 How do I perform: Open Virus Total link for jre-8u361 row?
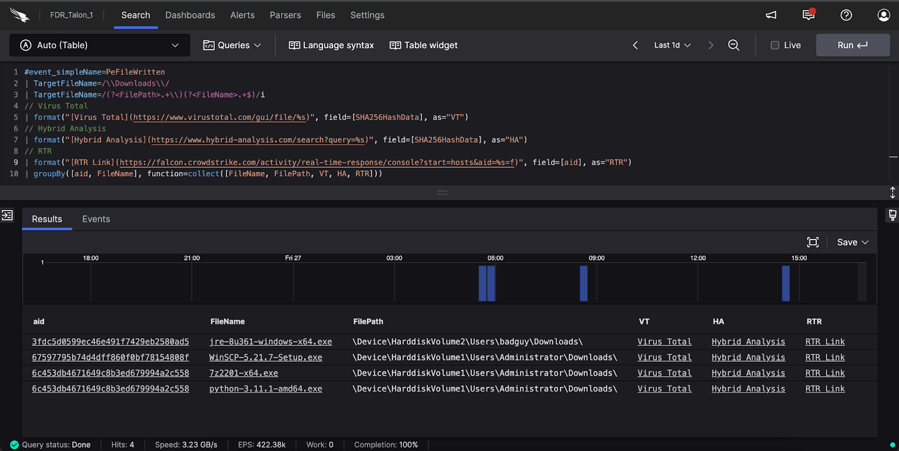tap(664, 341)
